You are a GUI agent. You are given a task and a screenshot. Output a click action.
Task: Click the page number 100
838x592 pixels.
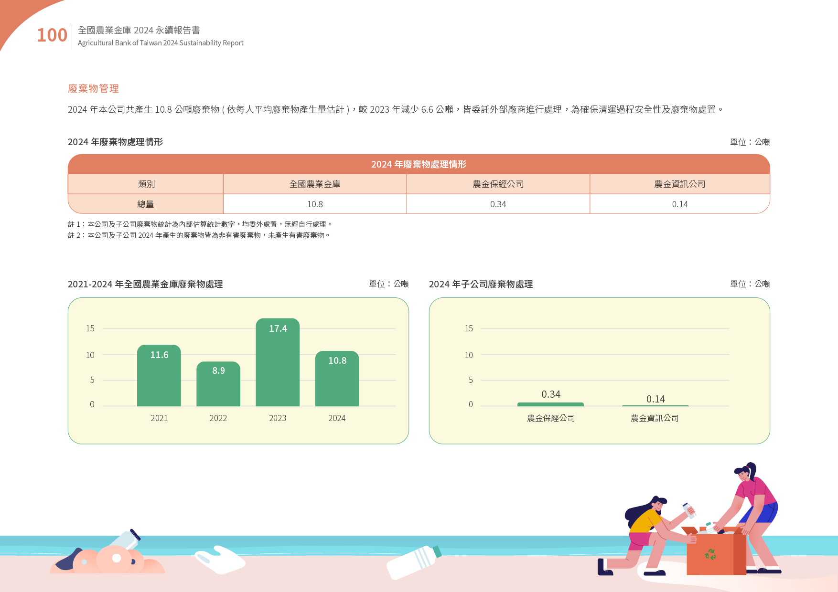[52, 35]
